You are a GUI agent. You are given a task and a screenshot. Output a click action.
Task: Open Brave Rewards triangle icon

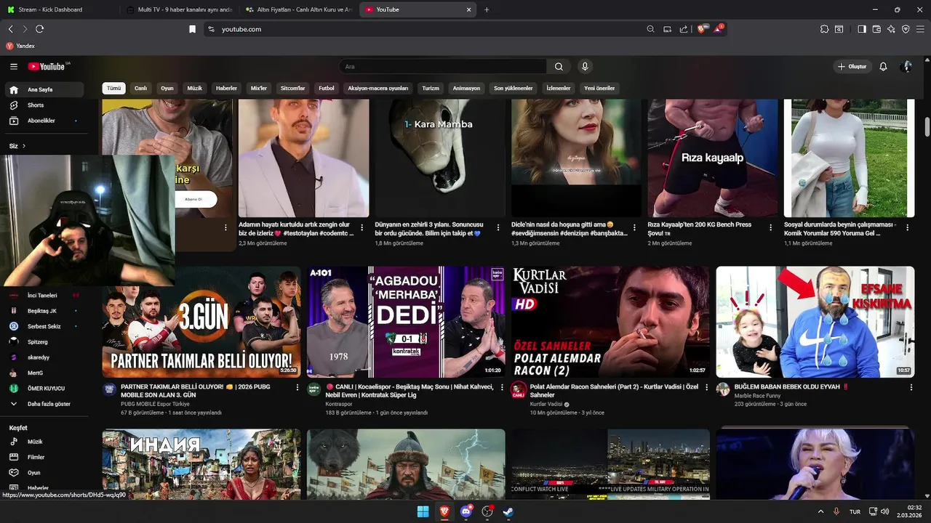(x=719, y=29)
